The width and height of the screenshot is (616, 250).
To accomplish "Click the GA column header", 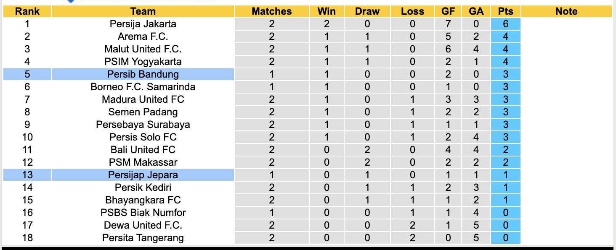I will (476, 11).
